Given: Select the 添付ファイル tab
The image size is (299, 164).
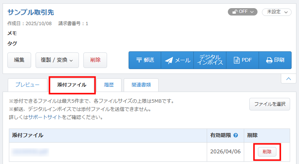Looking at the screenshot, I should click(72, 85).
